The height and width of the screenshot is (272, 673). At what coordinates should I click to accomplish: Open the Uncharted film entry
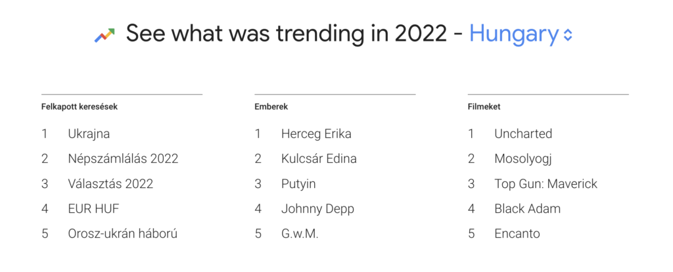[523, 134]
